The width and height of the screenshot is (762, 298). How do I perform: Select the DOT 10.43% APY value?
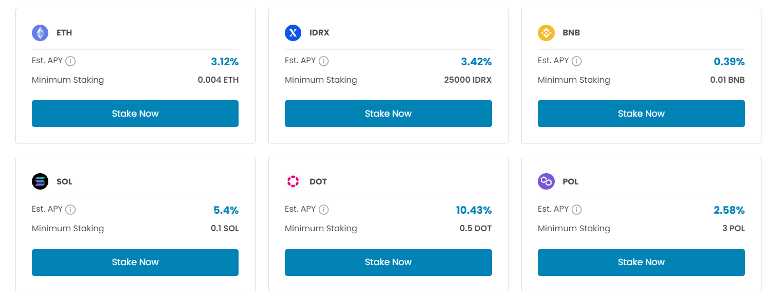pyautogui.click(x=474, y=210)
